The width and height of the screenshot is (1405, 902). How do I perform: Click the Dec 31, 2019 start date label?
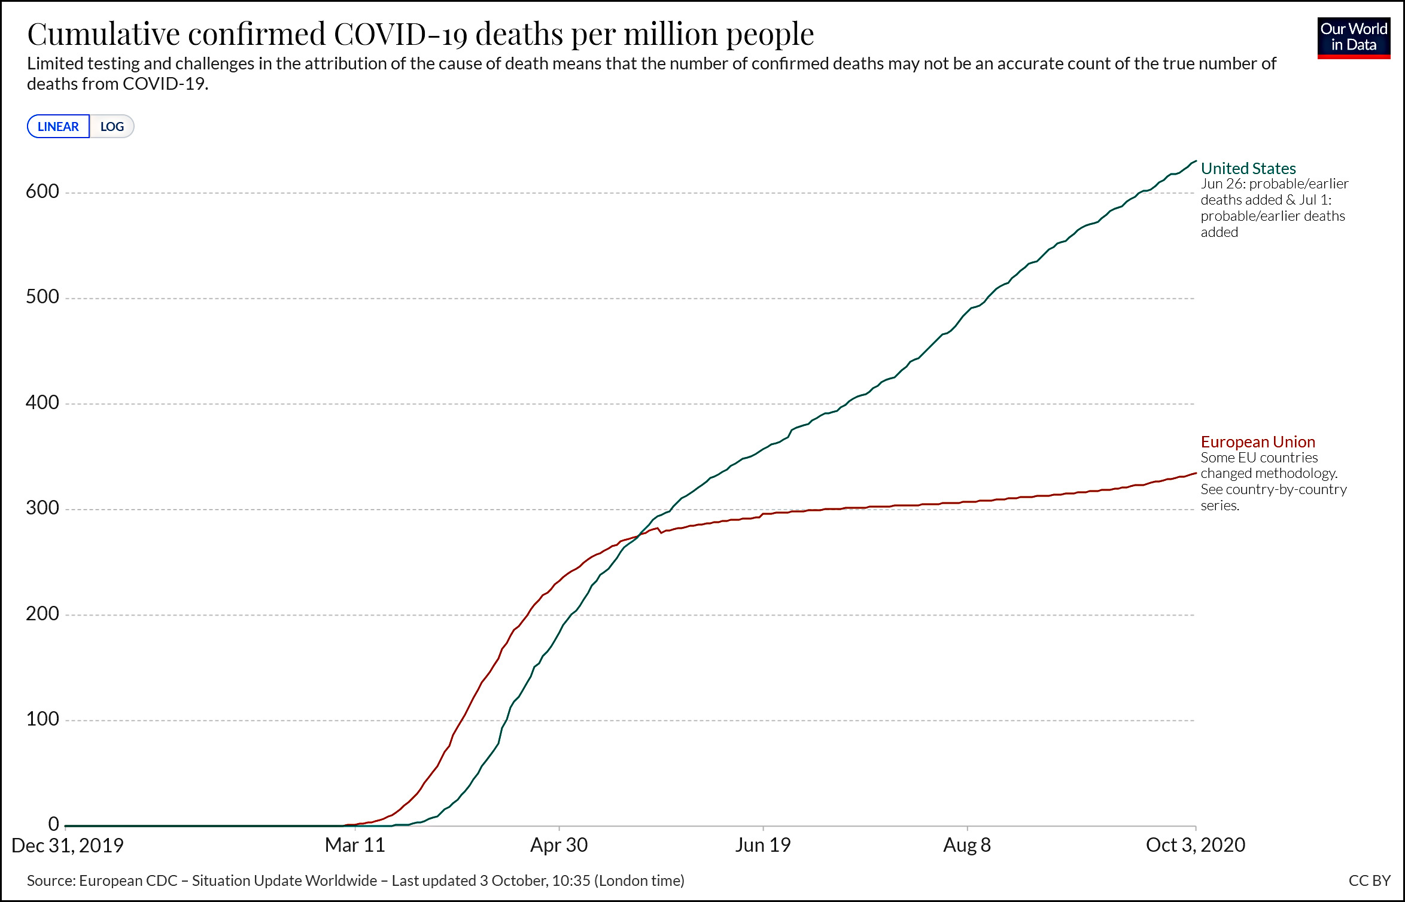68,845
